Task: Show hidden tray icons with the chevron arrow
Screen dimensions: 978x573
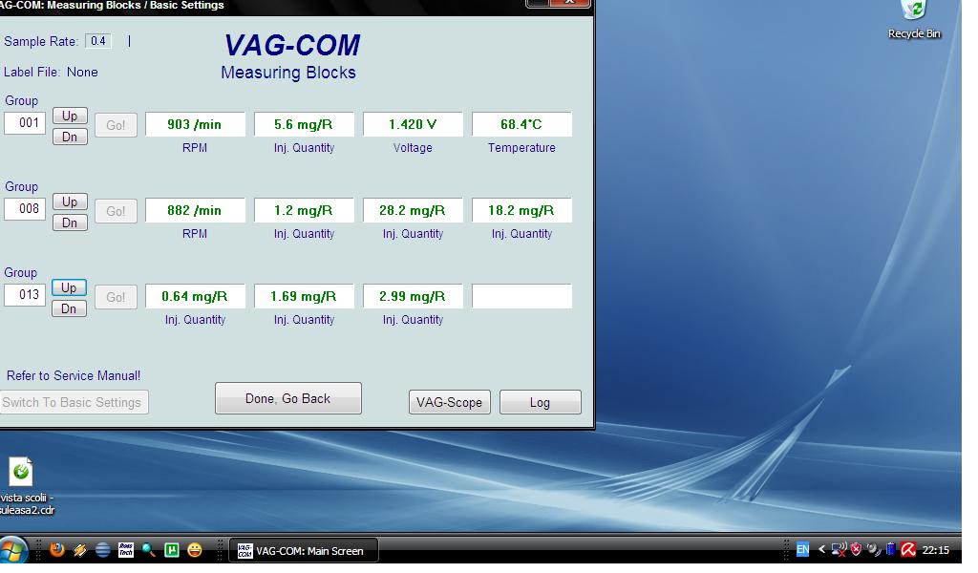Action: [821, 549]
